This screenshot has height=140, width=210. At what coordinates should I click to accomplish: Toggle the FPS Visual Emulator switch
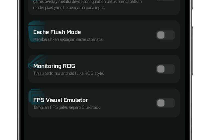click(x=165, y=103)
